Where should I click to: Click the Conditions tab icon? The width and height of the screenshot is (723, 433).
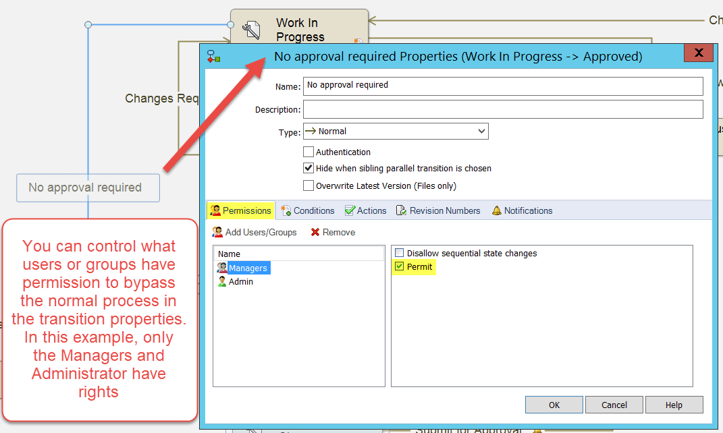click(x=286, y=210)
